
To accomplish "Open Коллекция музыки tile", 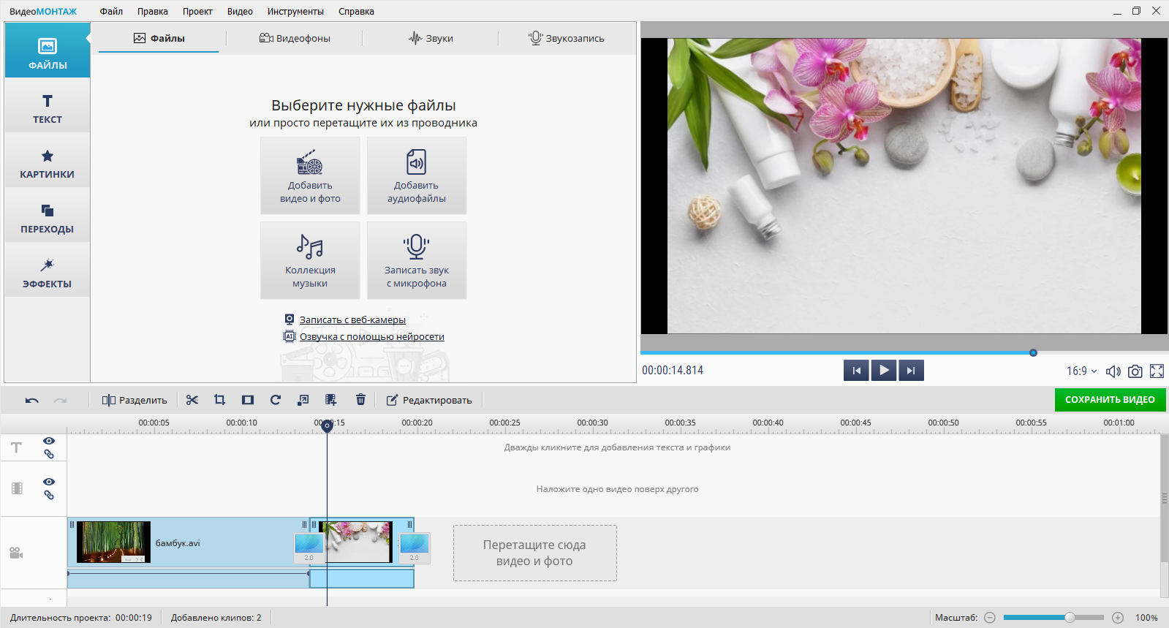I will [x=310, y=260].
